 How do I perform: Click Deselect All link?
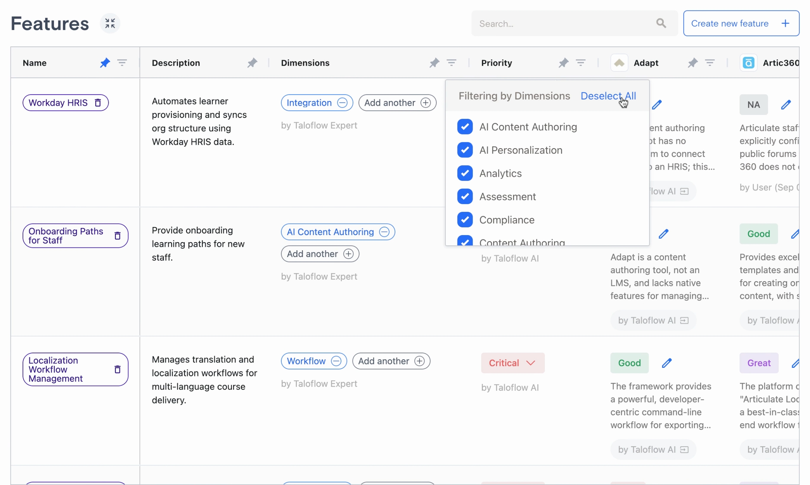point(608,96)
